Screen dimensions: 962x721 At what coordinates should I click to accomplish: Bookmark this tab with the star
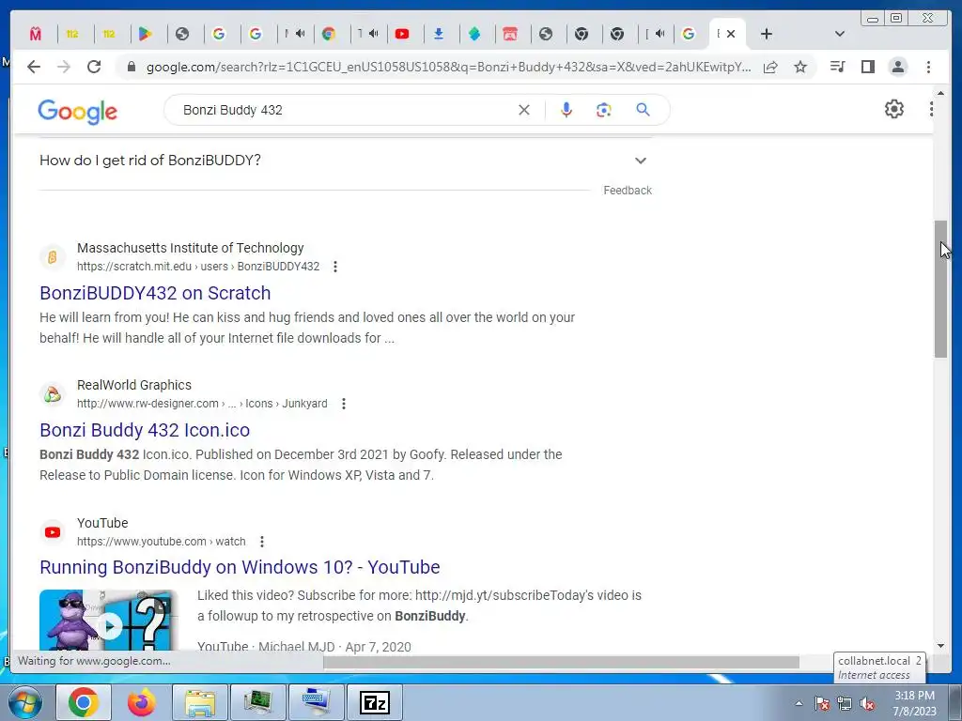[800, 67]
